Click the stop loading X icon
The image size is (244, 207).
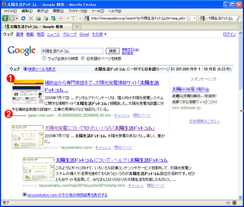point(31,18)
